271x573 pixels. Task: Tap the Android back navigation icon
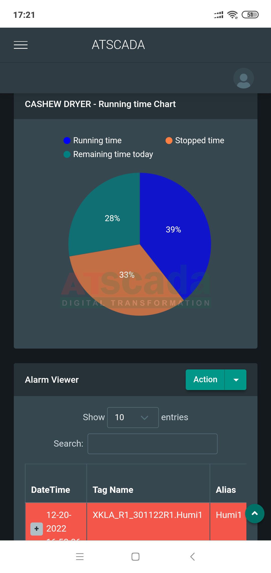pos(192,556)
